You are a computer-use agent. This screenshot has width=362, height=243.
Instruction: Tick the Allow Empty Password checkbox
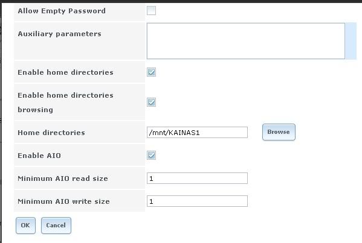point(151,11)
